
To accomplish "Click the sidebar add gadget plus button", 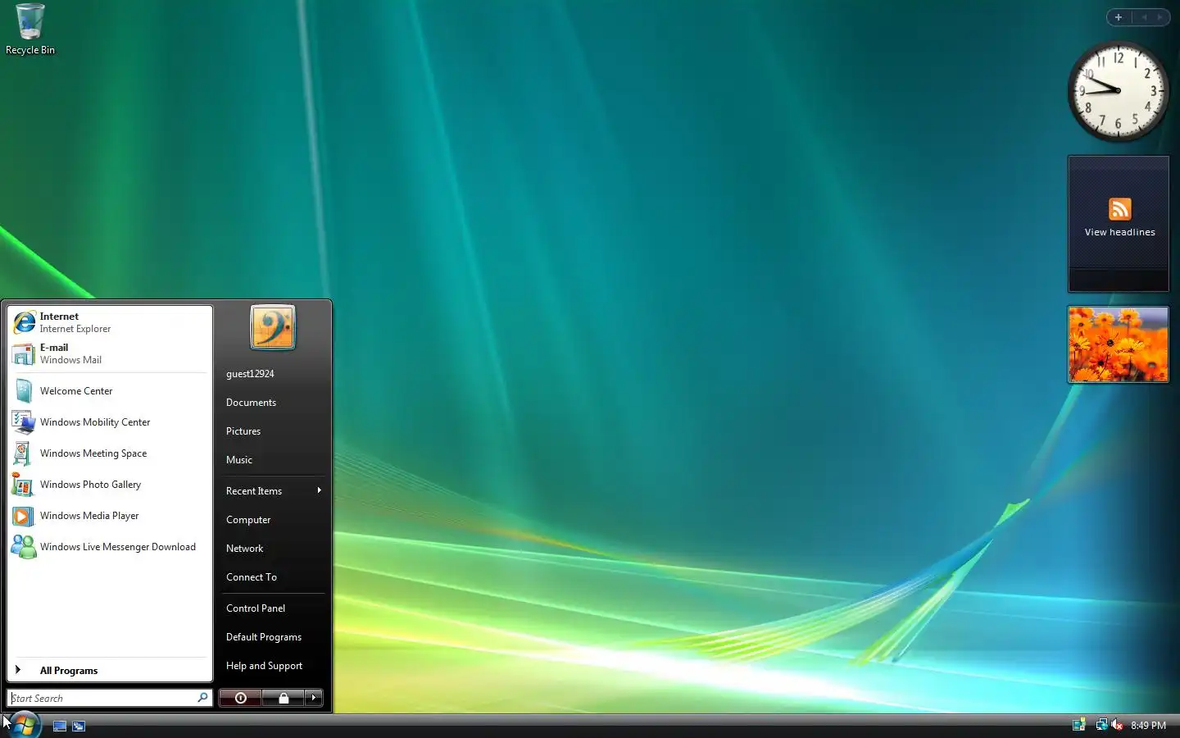I will [1119, 17].
